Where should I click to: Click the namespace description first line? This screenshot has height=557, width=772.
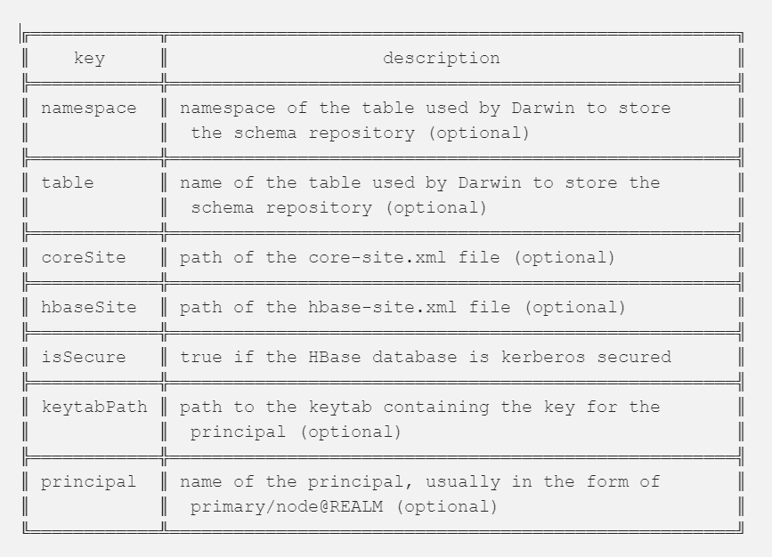pos(425,109)
